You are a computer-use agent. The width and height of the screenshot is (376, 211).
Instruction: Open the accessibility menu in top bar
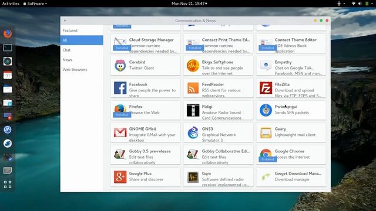pyautogui.click(x=341, y=4)
